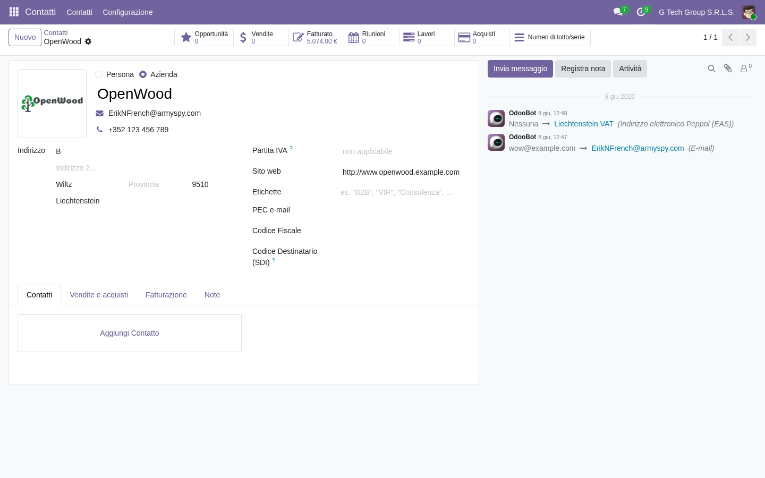Click the envelope icon beside the email
Image resolution: width=765 pixels, height=478 pixels.
(99, 113)
